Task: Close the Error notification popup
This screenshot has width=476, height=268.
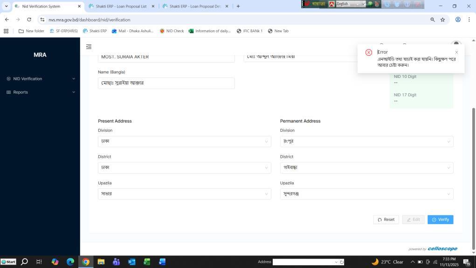Action: [x=456, y=52]
